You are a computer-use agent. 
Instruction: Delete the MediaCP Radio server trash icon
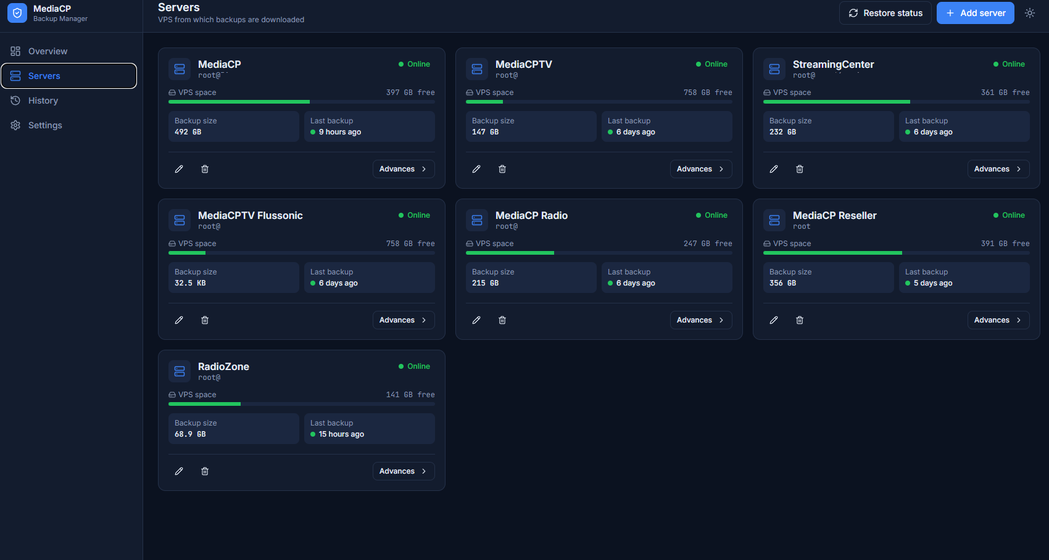[502, 320]
